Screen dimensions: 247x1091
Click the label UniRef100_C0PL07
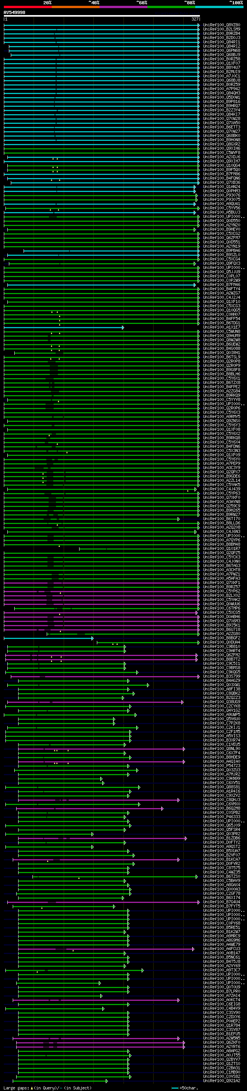click(222, 276)
